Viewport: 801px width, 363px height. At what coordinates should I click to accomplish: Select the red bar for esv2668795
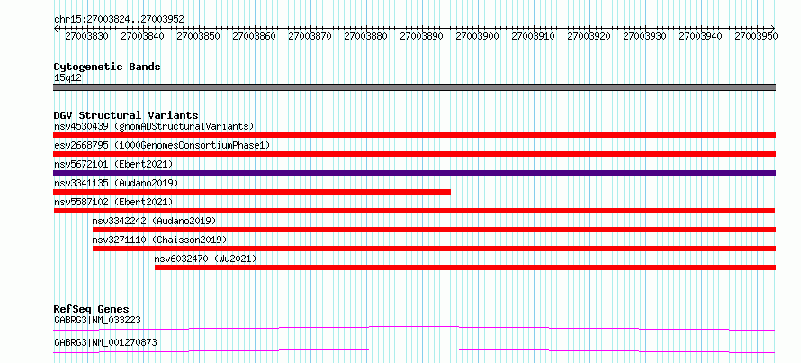point(414,154)
